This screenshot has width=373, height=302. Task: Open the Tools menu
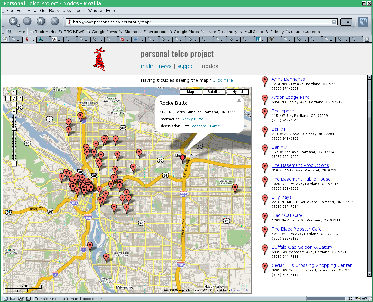tap(79, 10)
